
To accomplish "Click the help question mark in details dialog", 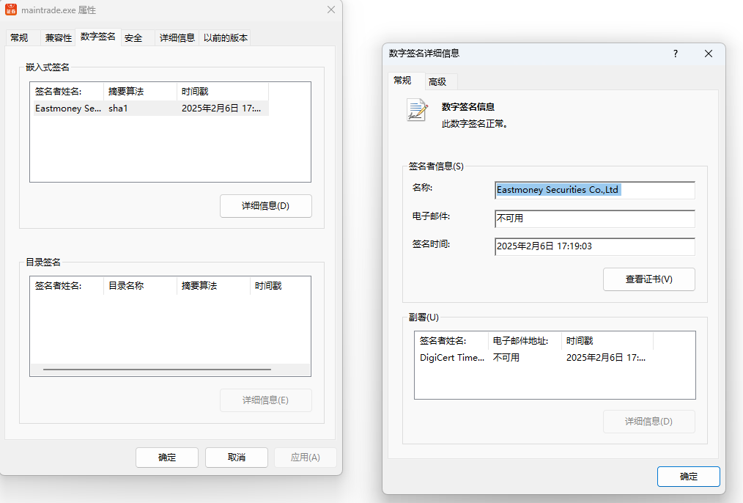I will tap(676, 54).
